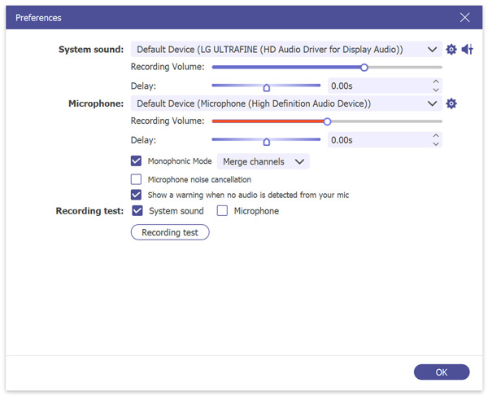
Task: Click the "Microphone:" section label
Action: click(96, 103)
